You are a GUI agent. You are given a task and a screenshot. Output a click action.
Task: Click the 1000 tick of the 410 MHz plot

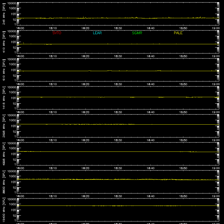[13, 36]
